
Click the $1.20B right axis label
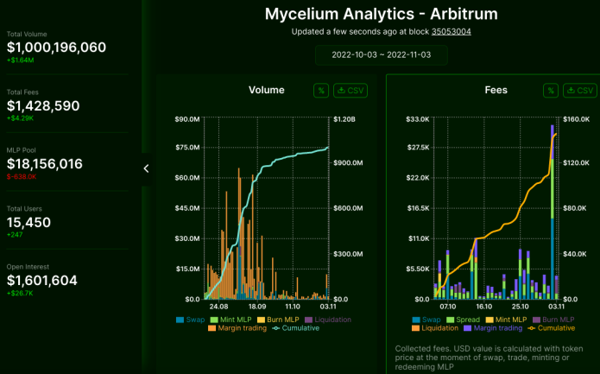(x=344, y=119)
